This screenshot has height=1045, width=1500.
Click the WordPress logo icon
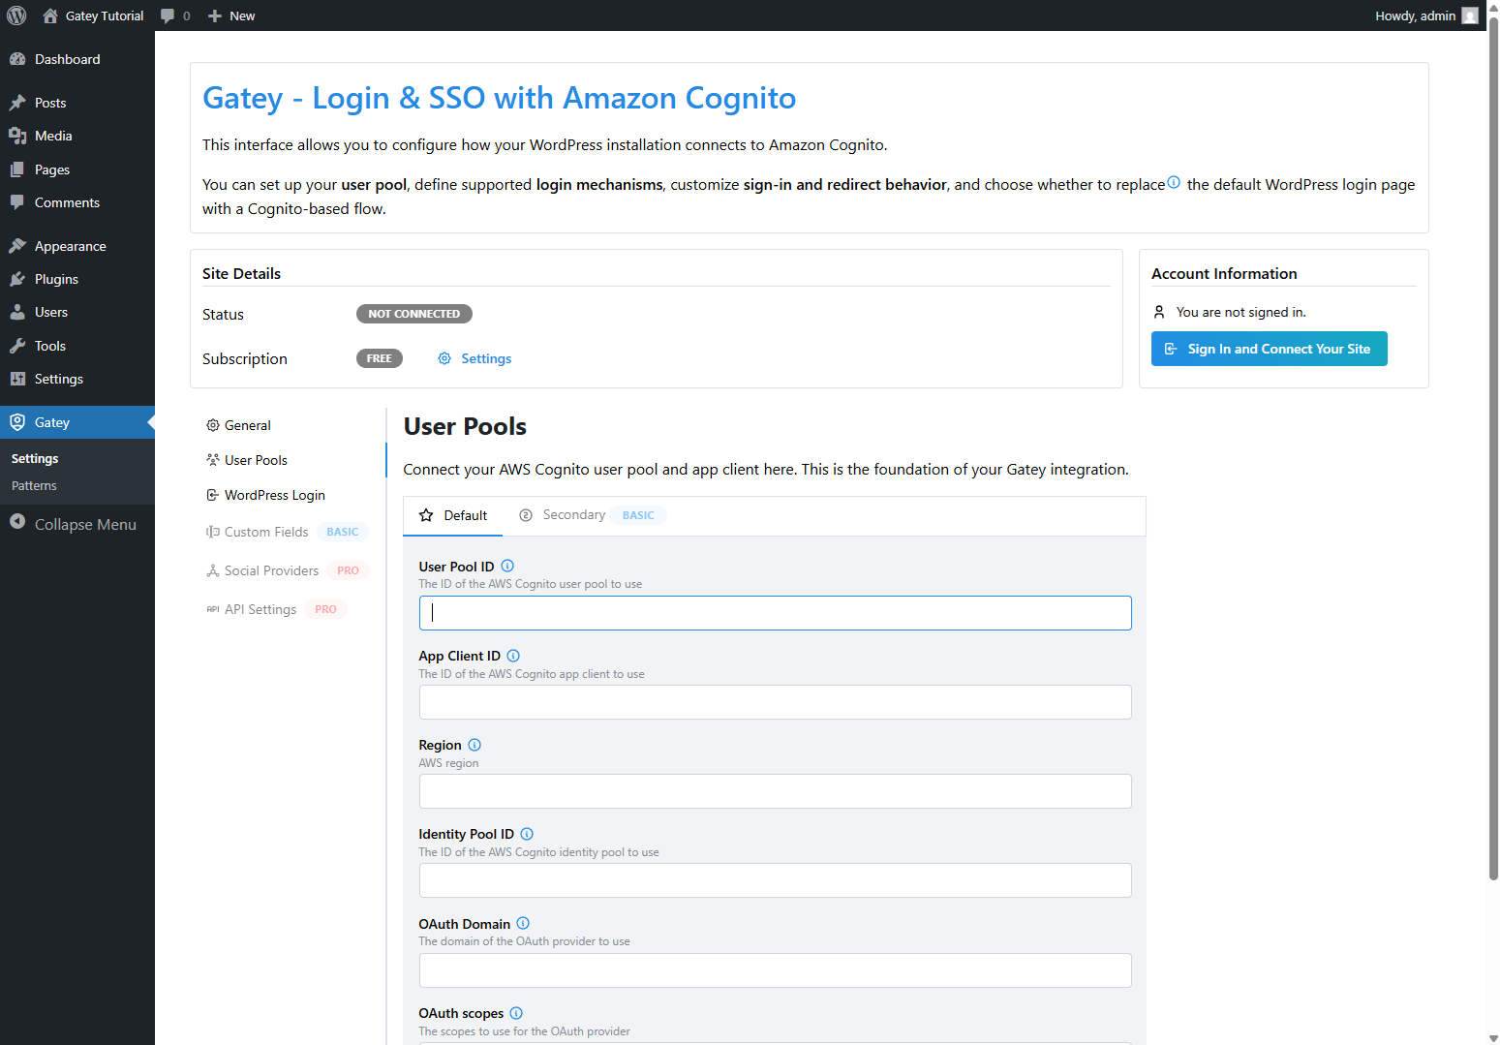click(x=16, y=15)
